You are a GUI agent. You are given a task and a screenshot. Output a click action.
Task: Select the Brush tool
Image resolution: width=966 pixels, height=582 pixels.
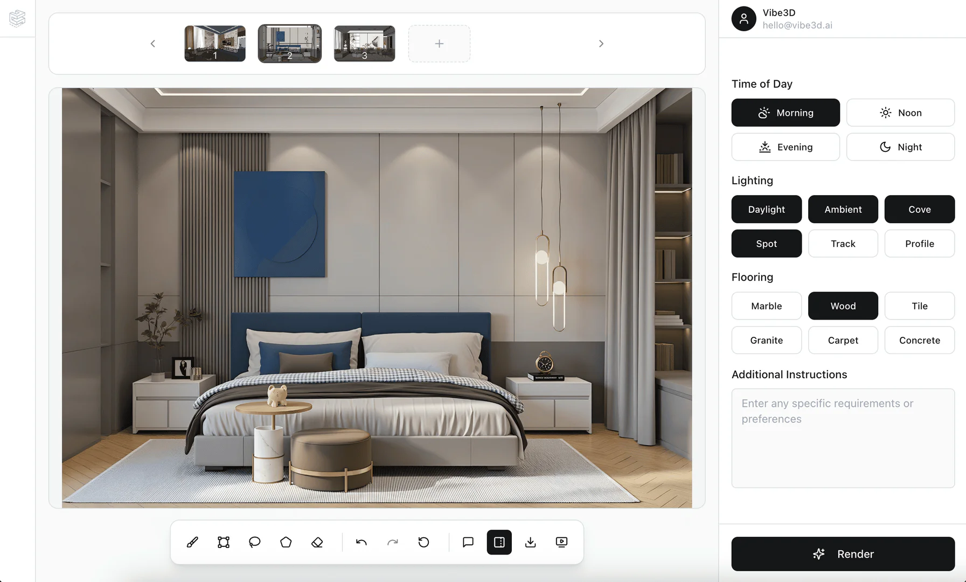193,542
